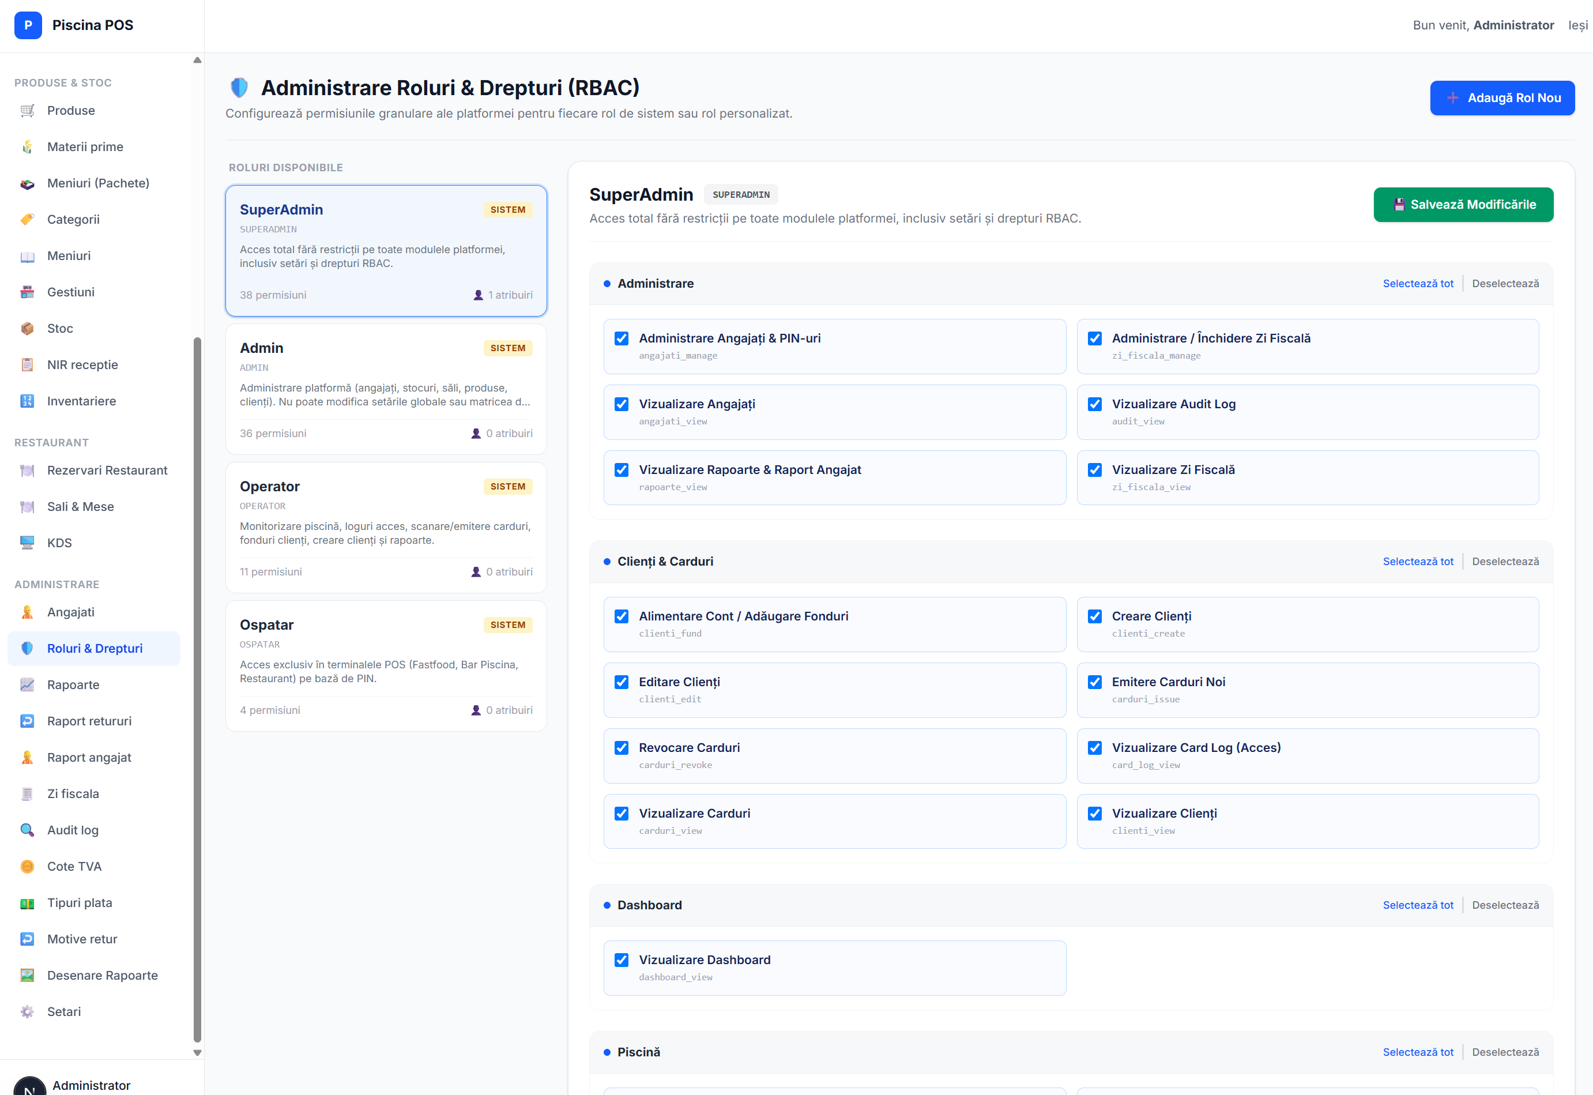Image resolution: width=1593 pixels, height=1095 pixels.
Task: Click the Raport retururi arrow icon
Action: [28, 722]
